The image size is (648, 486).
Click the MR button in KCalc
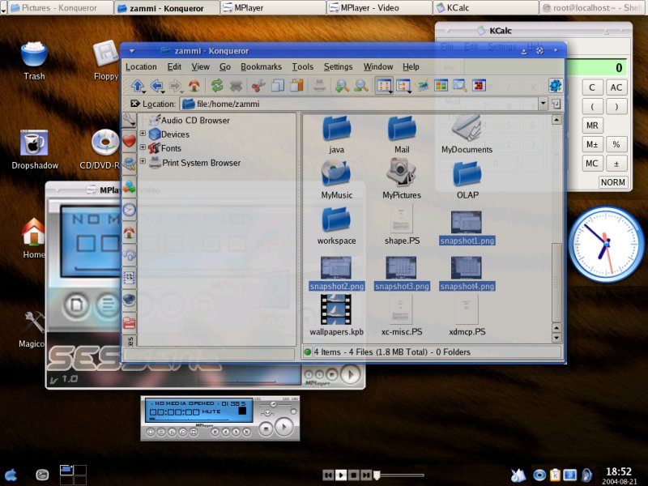click(592, 126)
